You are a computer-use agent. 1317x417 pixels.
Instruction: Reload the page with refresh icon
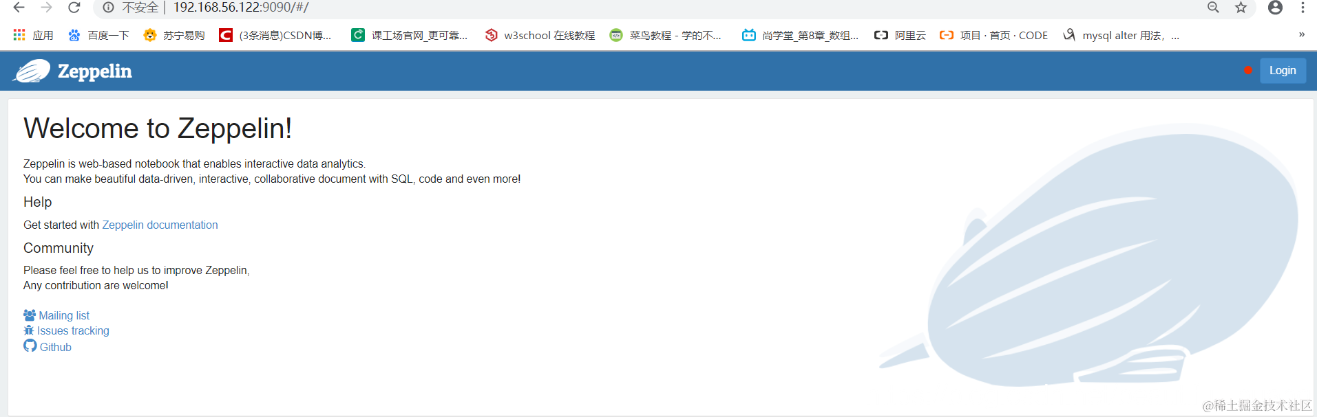[x=74, y=8]
